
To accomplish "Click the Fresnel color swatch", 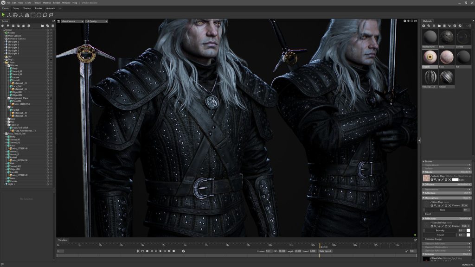I will (468, 235).
